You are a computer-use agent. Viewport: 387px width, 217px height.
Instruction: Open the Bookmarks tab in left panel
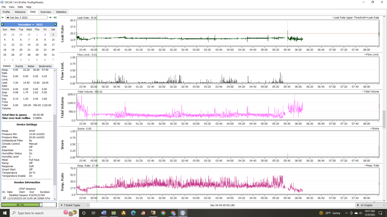click(45, 66)
